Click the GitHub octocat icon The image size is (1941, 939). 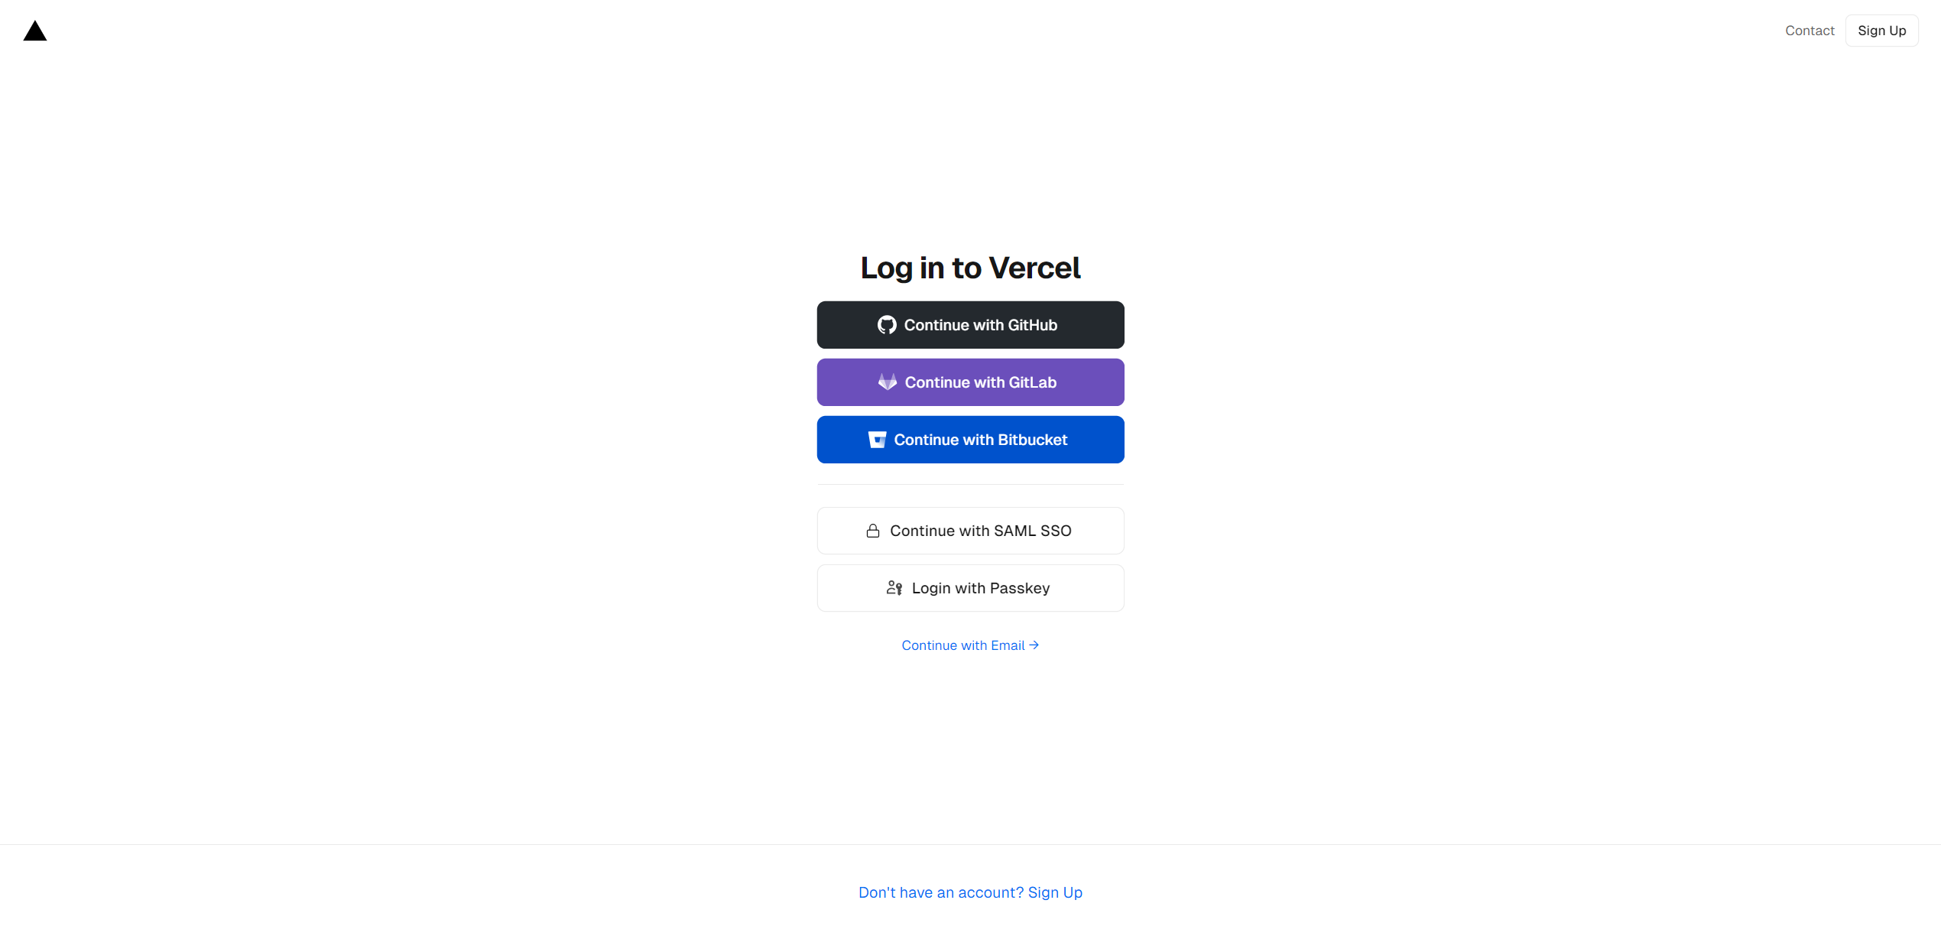point(887,325)
